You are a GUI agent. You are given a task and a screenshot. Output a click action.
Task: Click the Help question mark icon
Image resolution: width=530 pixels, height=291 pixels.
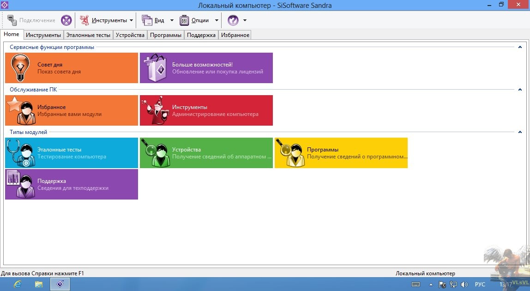(x=233, y=20)
